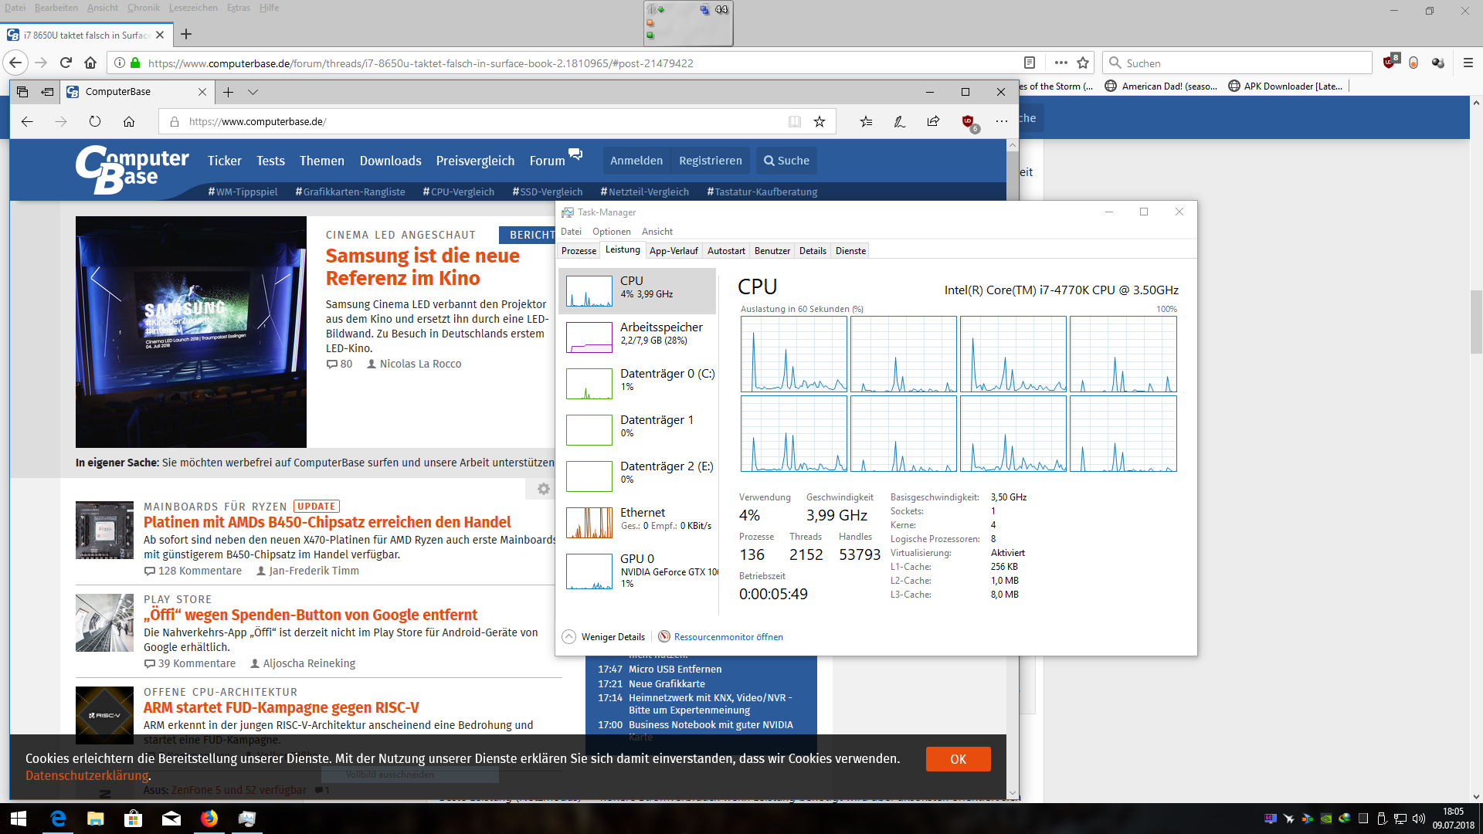This screenshot has height=834, width=1483.
Task: Click Edge Share icon
Action: [x=933, y=121]
